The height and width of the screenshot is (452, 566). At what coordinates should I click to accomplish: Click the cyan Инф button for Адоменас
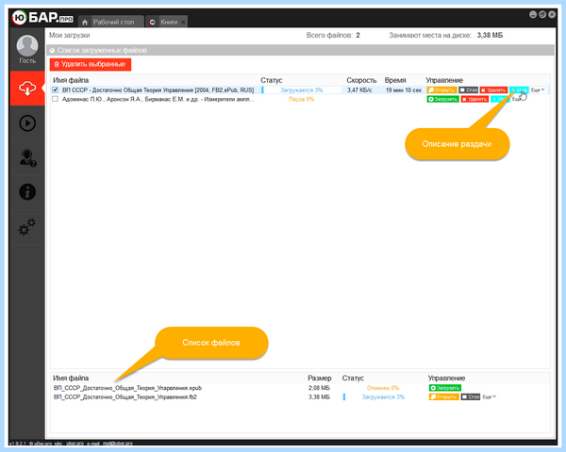(x=500, y=99)
